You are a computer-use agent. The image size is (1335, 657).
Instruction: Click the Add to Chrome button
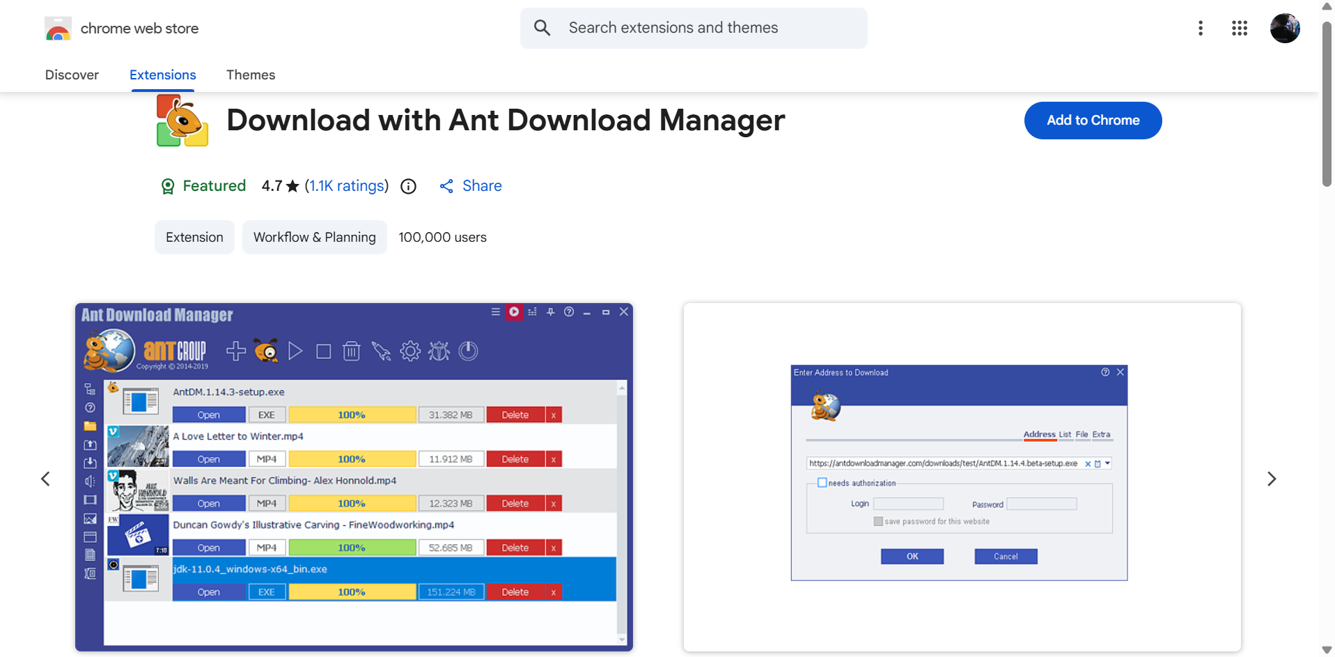pos(1093,120)
